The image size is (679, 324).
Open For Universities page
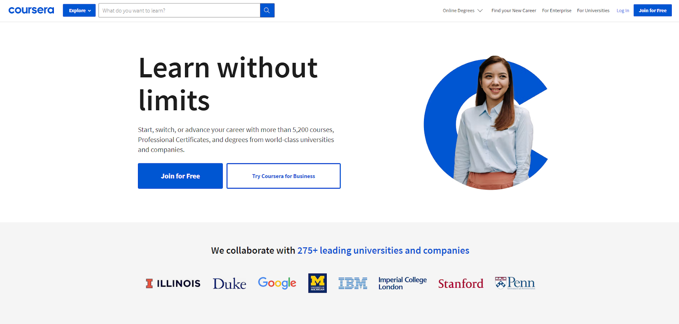593,11
